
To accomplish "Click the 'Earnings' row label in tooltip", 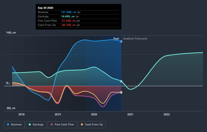I will click(x=43, y=16).
